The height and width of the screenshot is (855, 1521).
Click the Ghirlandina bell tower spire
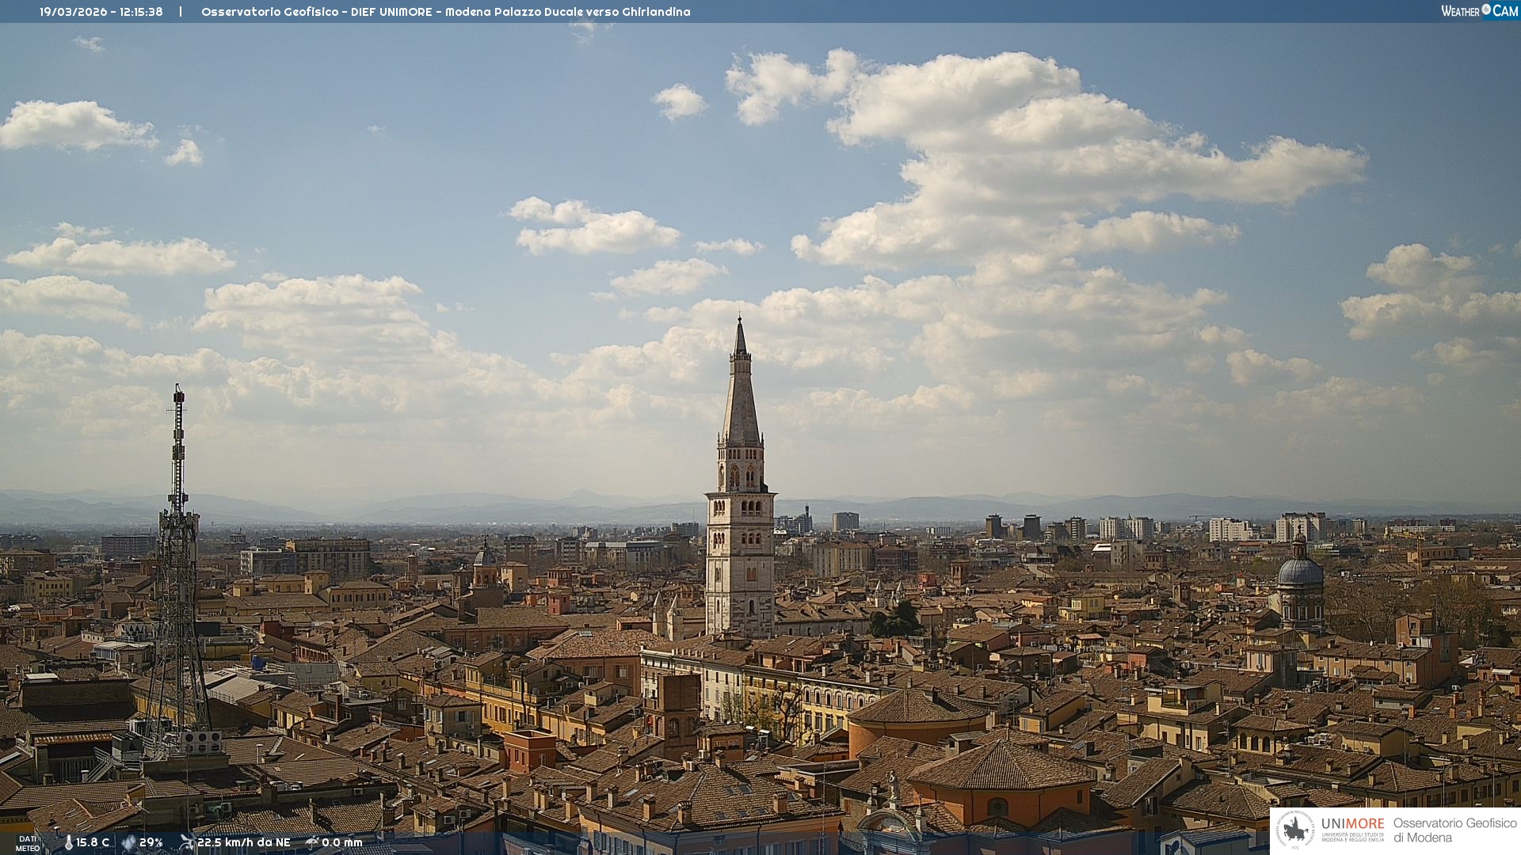coord(741,396)
